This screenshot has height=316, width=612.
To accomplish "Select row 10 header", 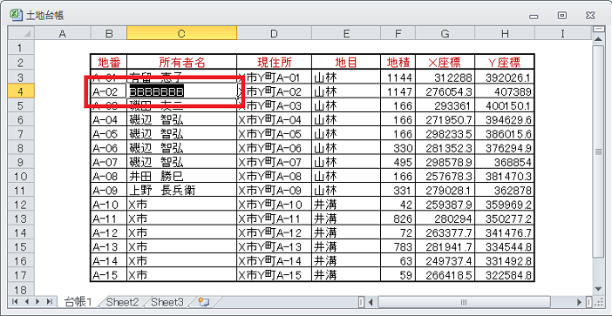I will (x=22, y=176).
